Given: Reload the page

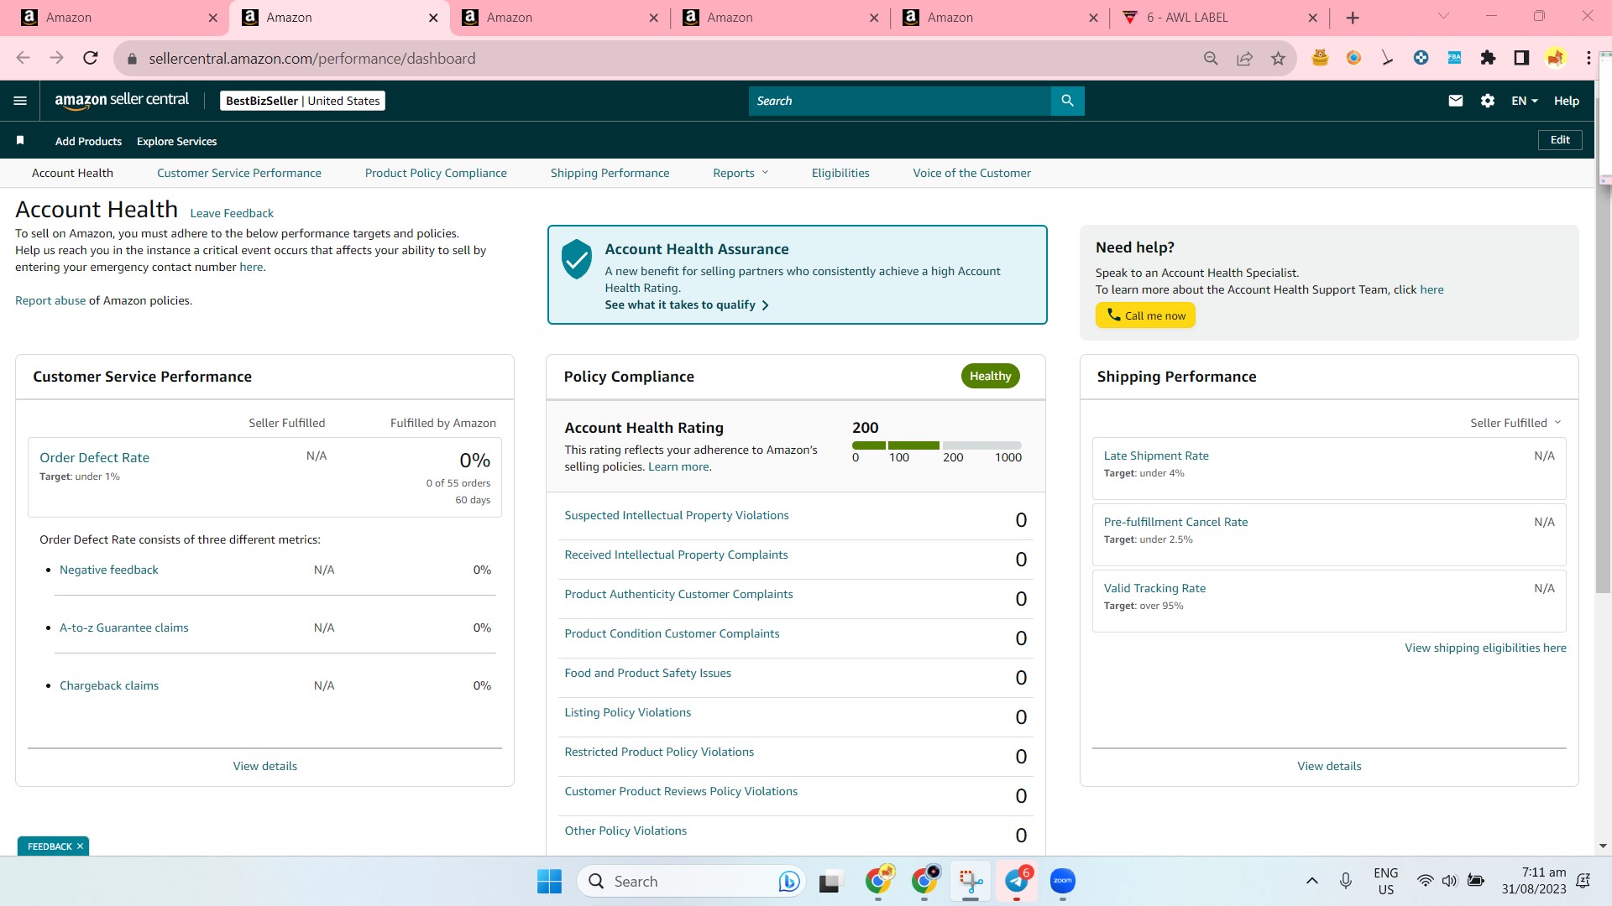Looking at the screenshot, I should point(91,58).
